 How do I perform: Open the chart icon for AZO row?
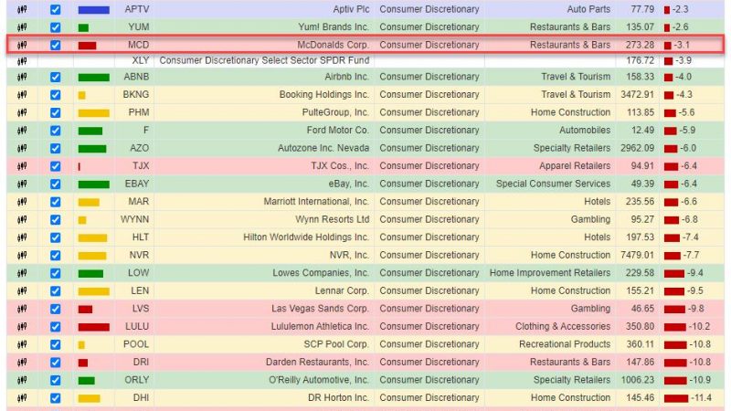click(22, 148)
